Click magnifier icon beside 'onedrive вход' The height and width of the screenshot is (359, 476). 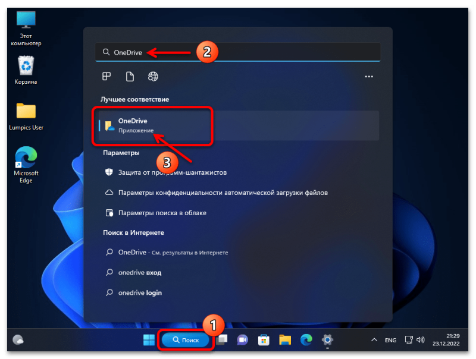109,272
